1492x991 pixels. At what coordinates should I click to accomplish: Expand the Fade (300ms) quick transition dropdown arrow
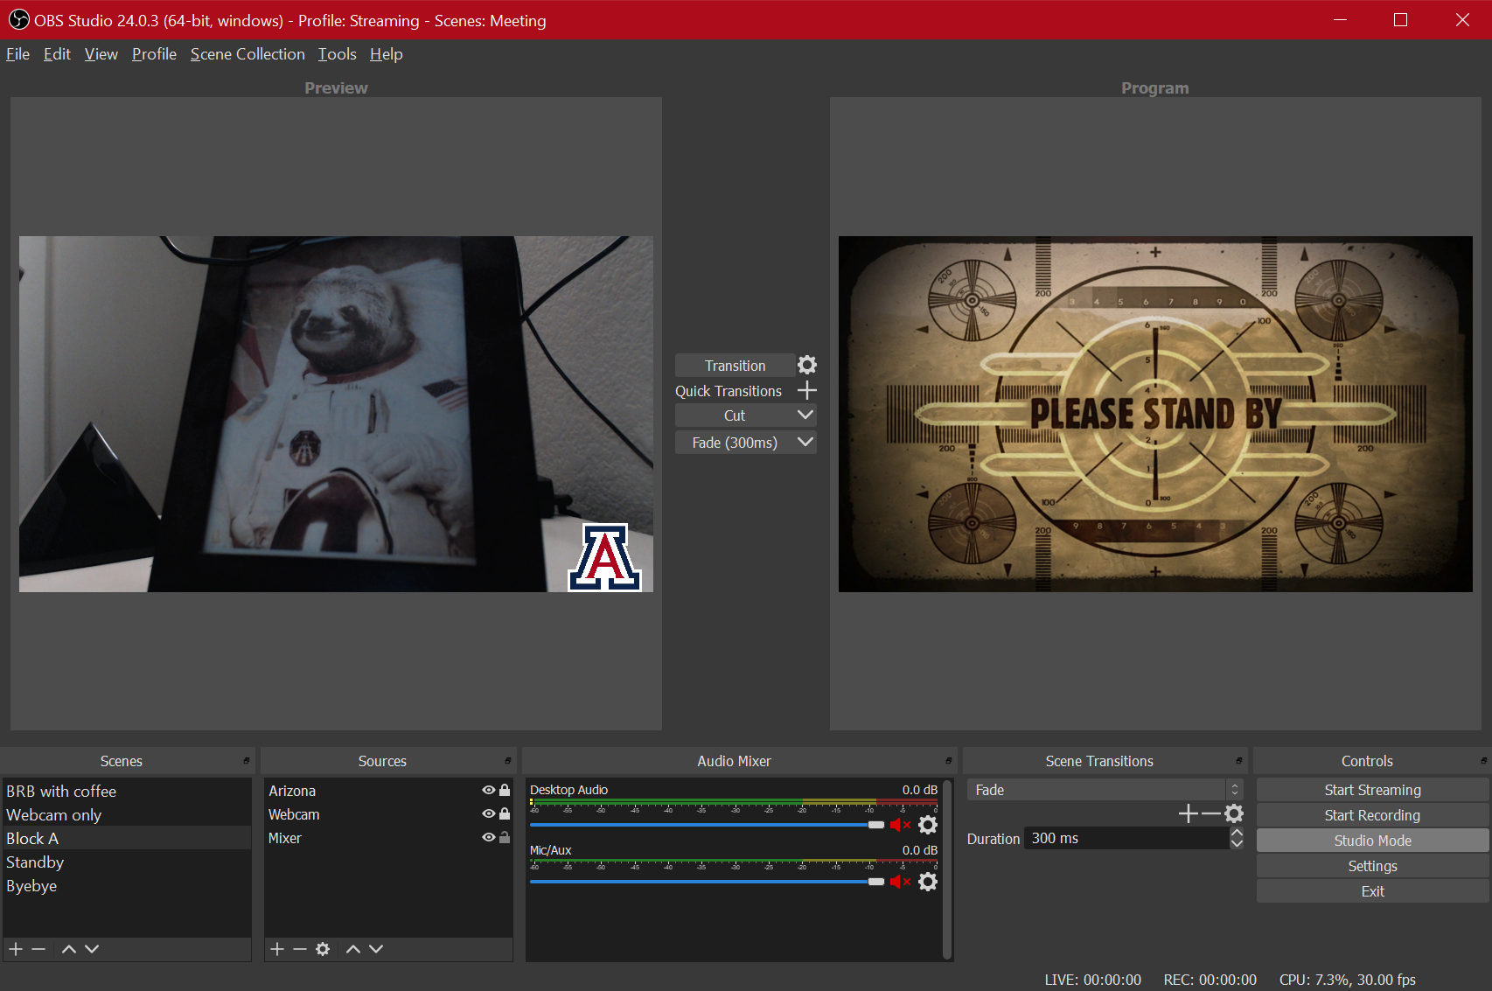point(805,443)
